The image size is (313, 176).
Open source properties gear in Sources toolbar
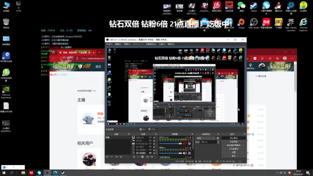[x=142, y=157]
